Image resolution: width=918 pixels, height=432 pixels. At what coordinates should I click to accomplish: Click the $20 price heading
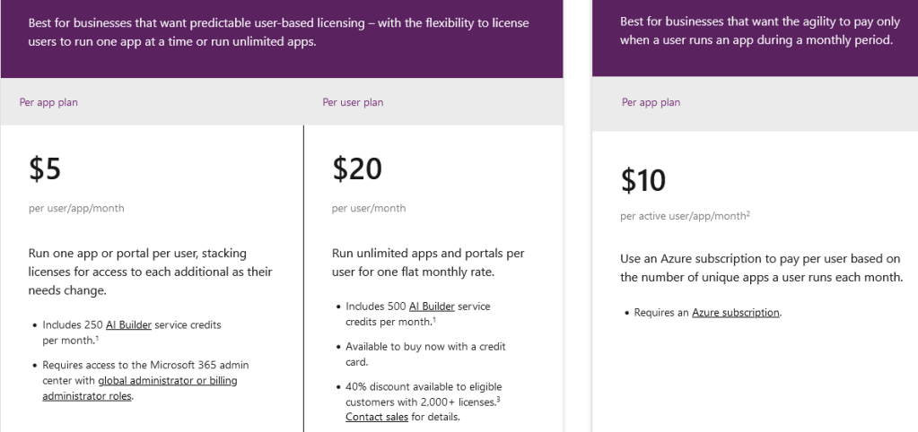(x=357, y=168)
